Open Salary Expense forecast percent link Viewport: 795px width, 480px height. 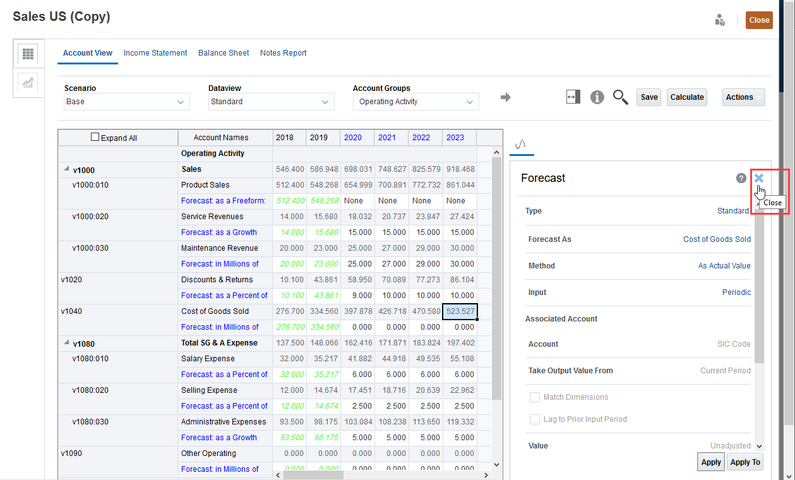coord(224,375)
